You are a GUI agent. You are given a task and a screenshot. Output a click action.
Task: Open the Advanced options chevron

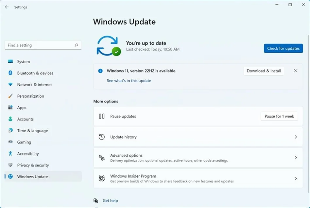click(296, 158)
